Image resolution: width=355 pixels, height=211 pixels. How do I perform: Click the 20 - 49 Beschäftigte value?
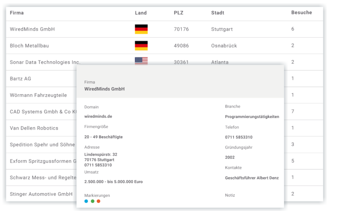103,137
